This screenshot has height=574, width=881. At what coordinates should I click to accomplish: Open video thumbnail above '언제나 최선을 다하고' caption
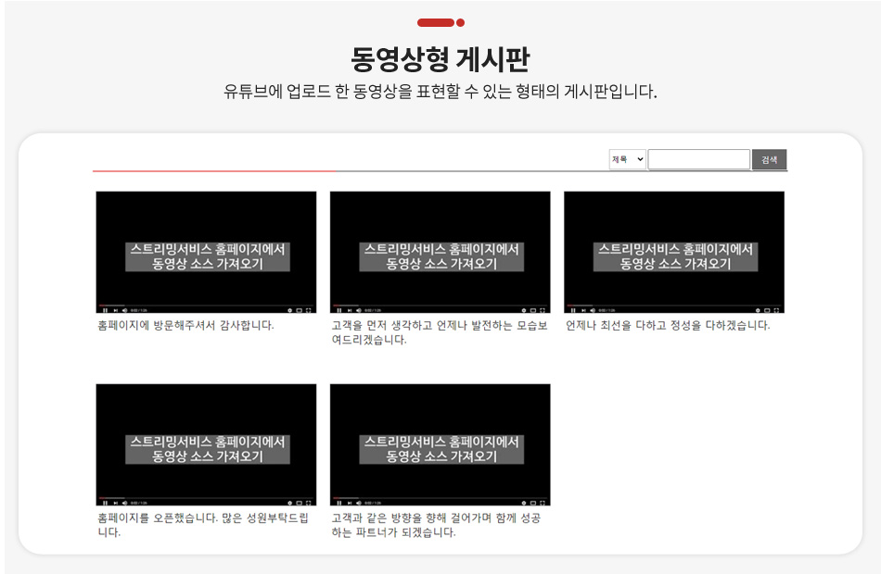coord(674,252)
